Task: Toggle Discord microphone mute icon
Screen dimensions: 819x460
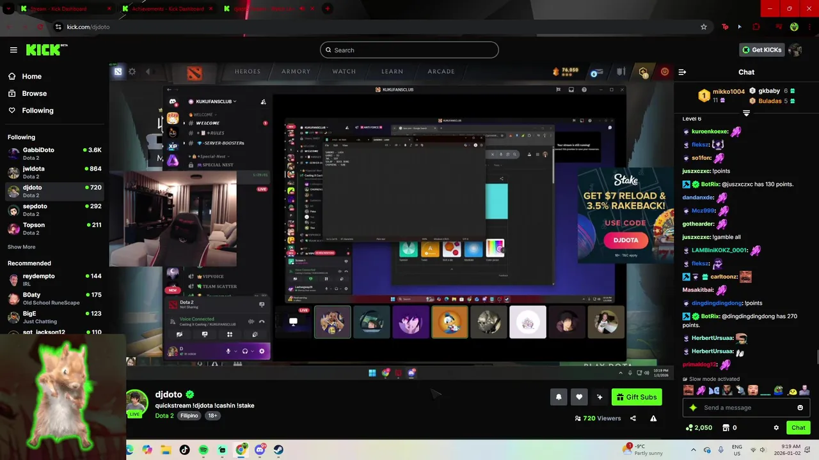Action: click(x=228, y=351)
